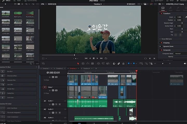Add a blue marker at playhead
The image size is (187, 124).
134,64
